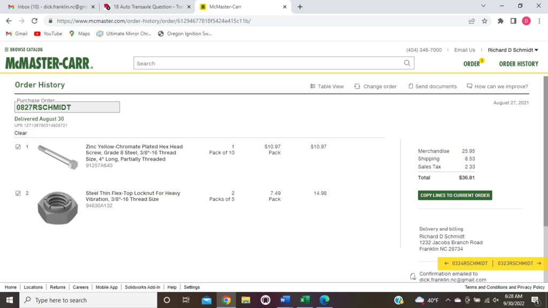548x308 pixels.
Task: Click the McMaster-Carr search field
Action: pyautogui.click(x=268, y=63)
